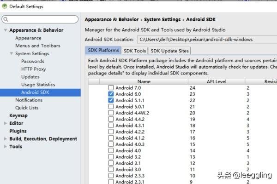Viewport: 277px width, 184px height.
Task: Check the Android 3.2 checkbox
Action: pyautogui.click(x=111, y=157)
